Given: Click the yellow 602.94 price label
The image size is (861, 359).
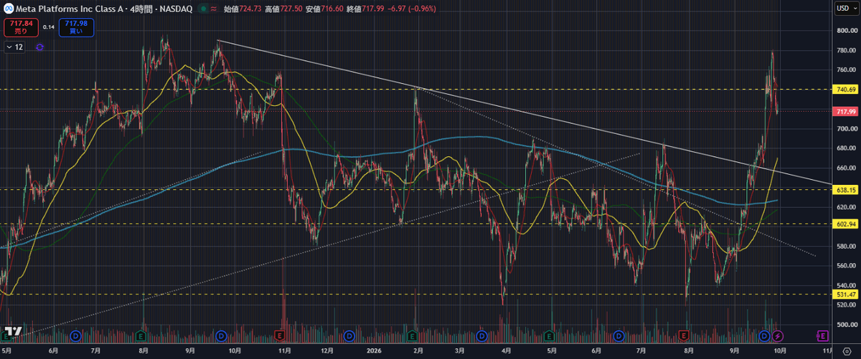Looking at the screenshot, I should pos(847,224).
